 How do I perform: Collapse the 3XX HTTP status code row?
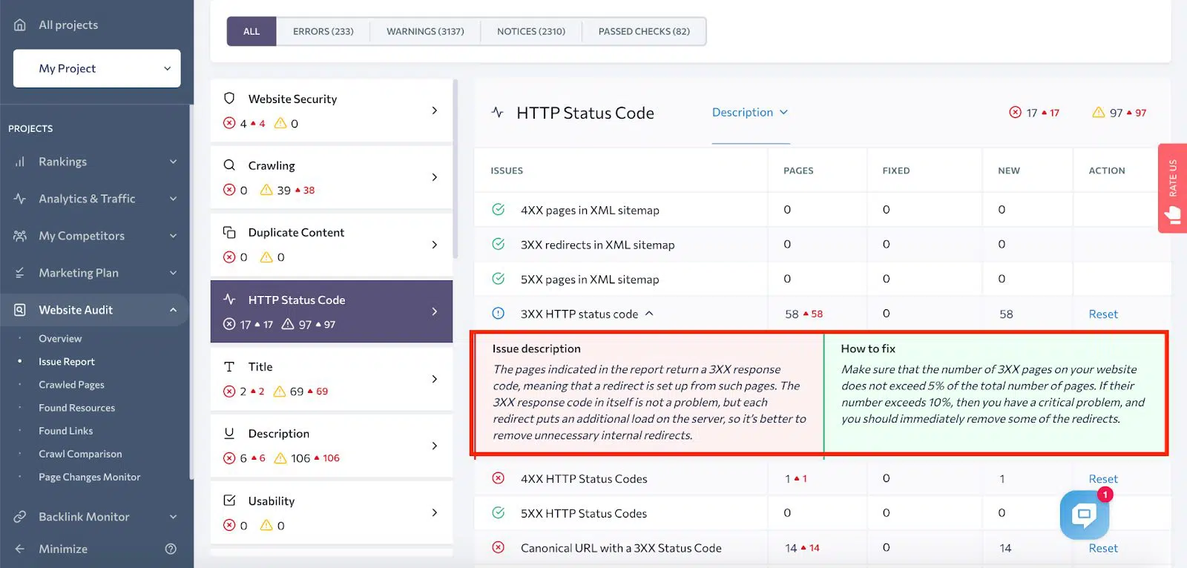pos(649,314)
